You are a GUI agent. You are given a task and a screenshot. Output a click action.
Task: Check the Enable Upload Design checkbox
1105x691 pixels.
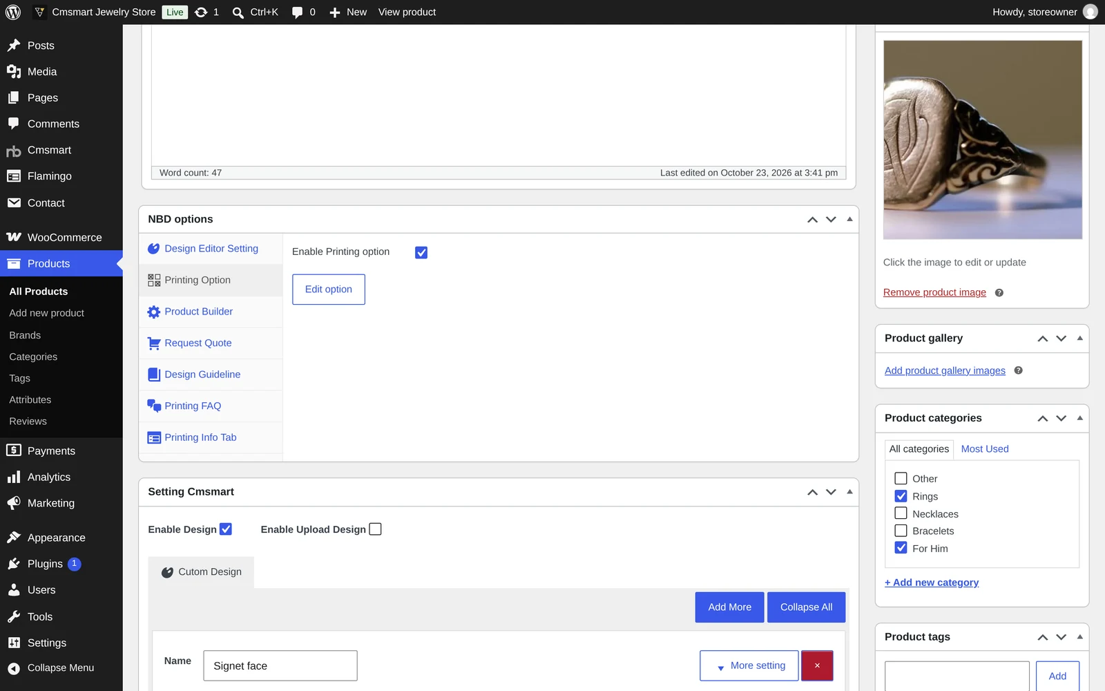(x=375, y=529)
